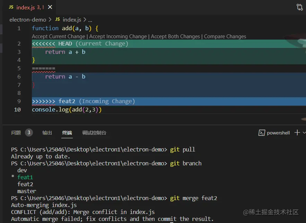Screen dimensions: 306x223
Task: Open changes compare icon in editor toolbar
Action: 300,7
